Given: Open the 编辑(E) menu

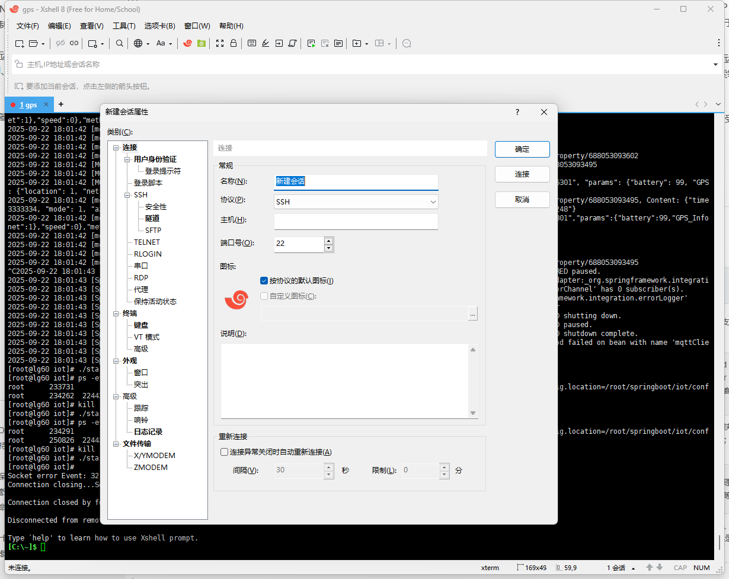Looking at the screenshot, I should [x=59, y=26].
